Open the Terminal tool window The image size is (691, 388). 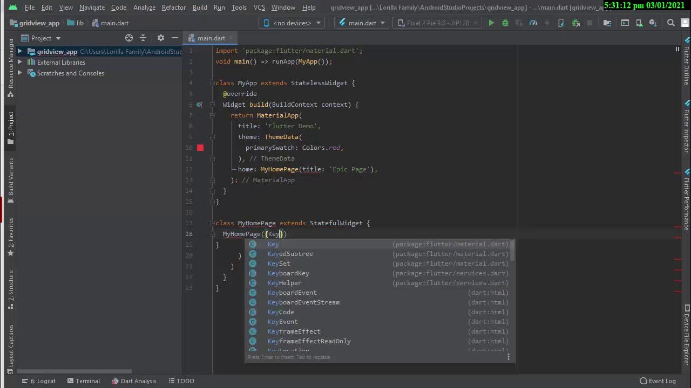click(83, 381)
